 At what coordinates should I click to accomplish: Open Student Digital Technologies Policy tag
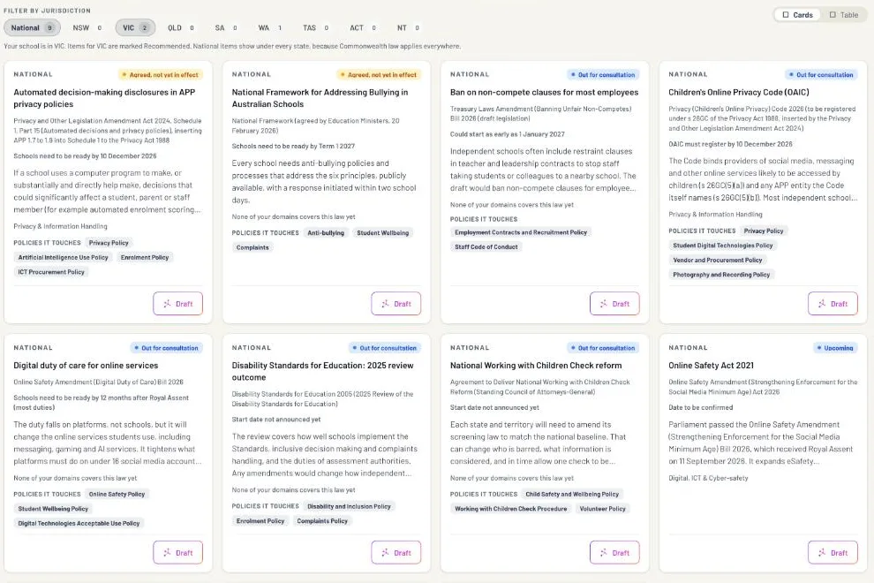(723, 245)
